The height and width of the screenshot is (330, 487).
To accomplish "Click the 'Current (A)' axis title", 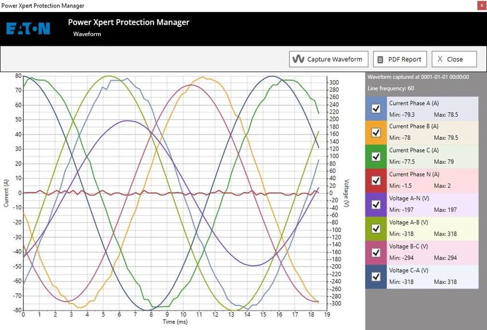I will click(x=6, y=192).
